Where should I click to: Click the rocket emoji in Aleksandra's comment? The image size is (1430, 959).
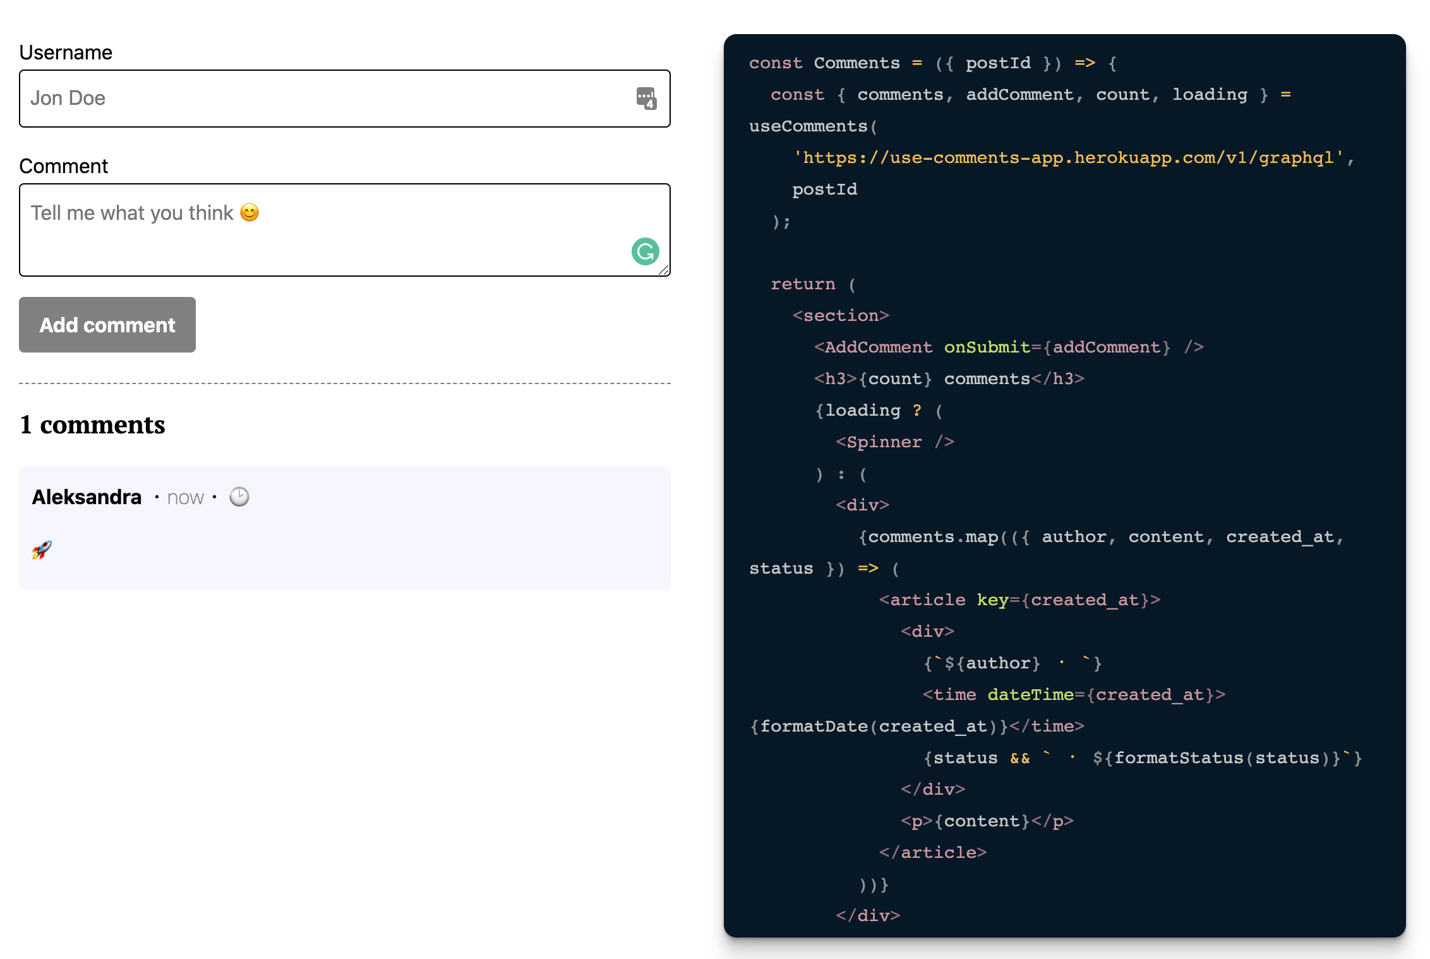click(x=42, y=550)
